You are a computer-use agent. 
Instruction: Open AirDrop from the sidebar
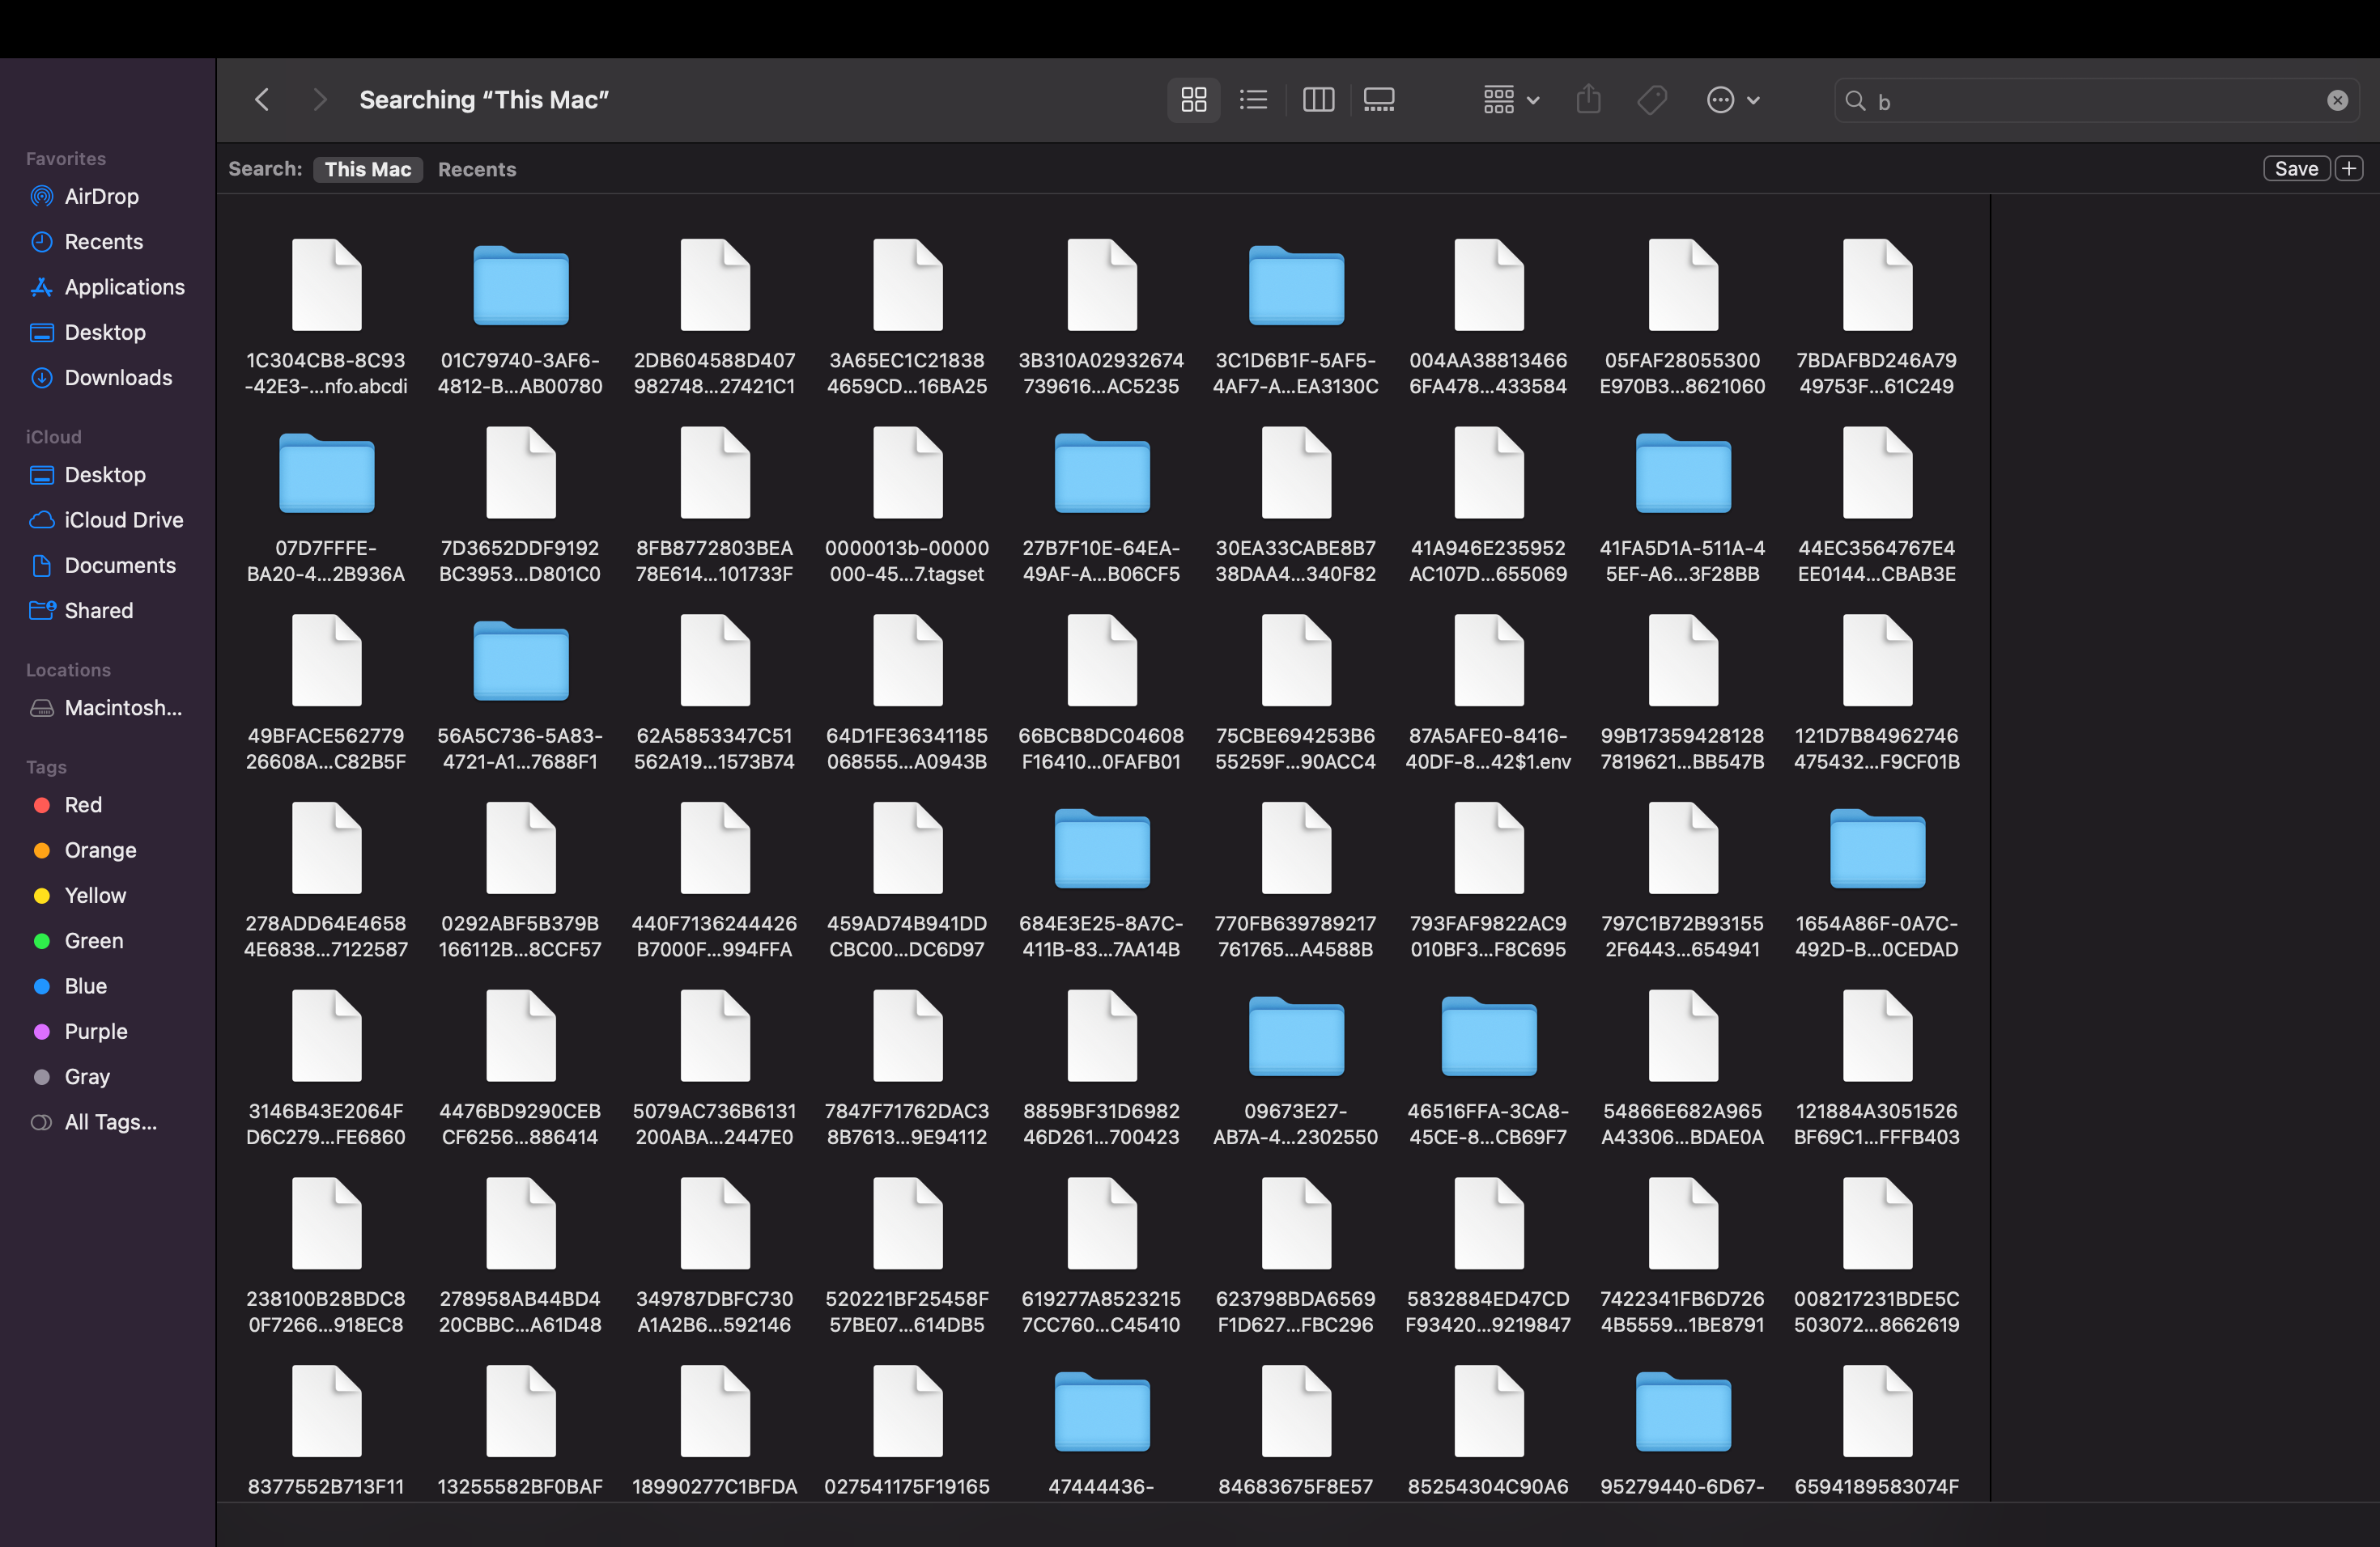click(100, 196)
